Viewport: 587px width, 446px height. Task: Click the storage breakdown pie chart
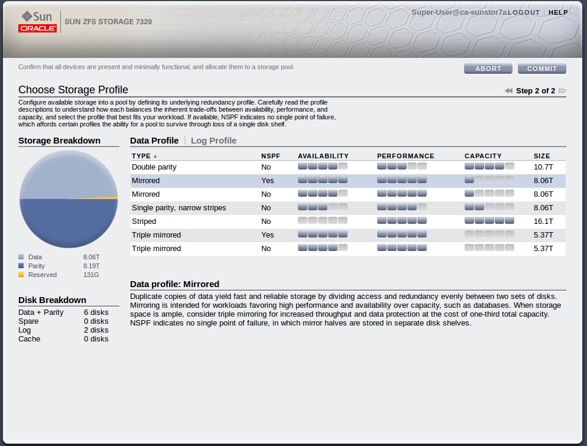pyautogui.click(x=69, y=199)
